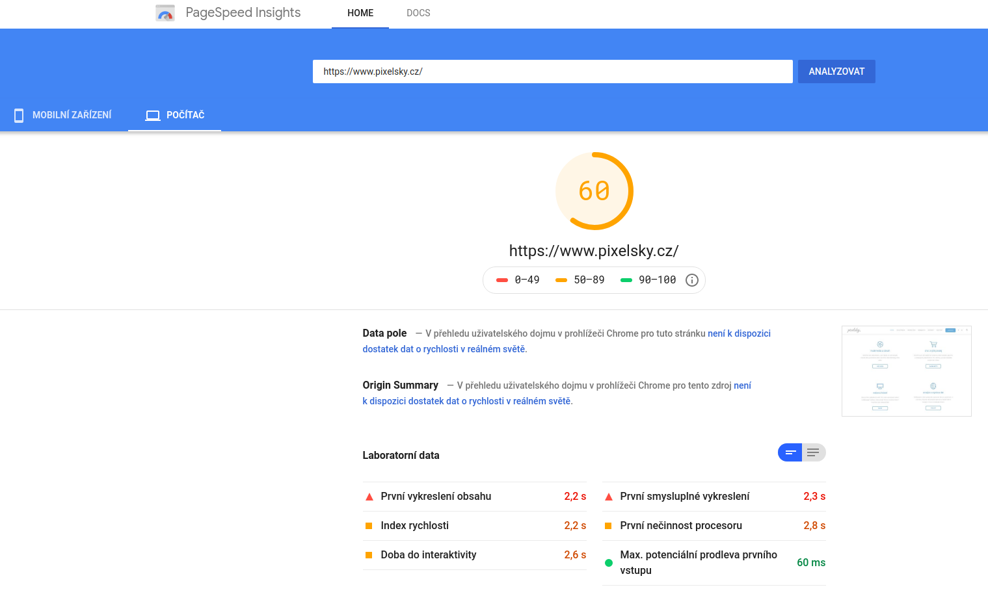
Task: Open the score range info icon
Action: tap(692, 280)
